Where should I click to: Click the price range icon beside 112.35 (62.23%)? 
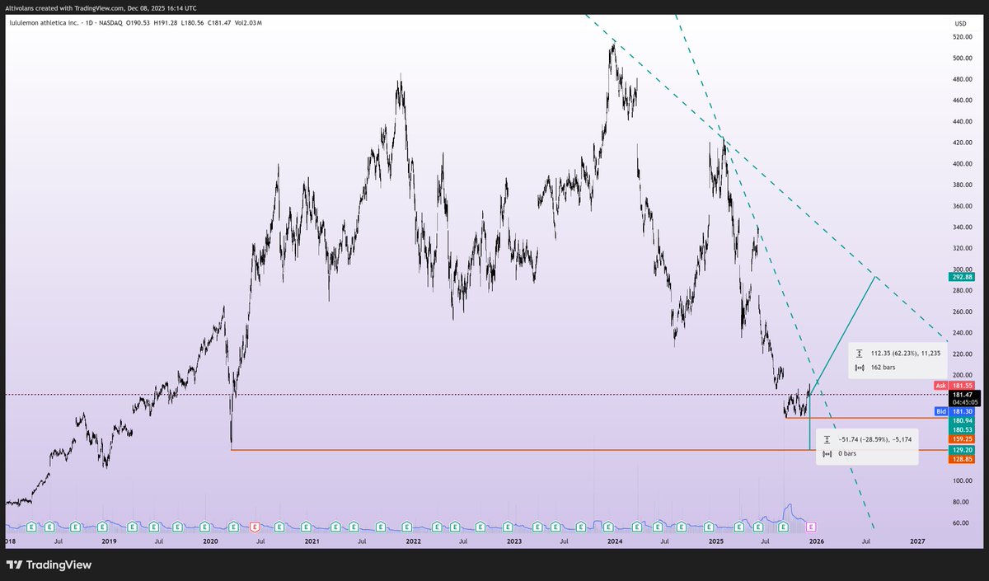click(x=860, y=352)
